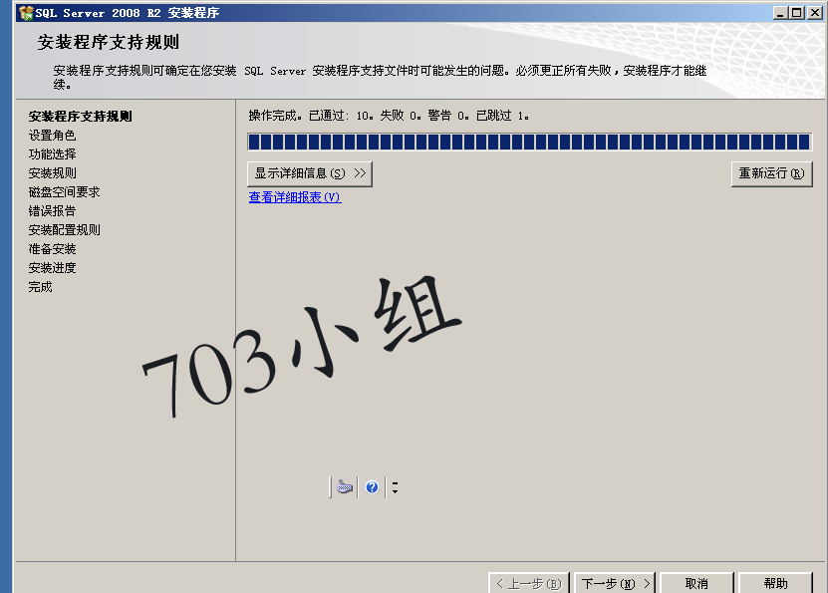Select 错误报告 step in sidebar
This screenshot has height=593, width=828.
(52, 211)
